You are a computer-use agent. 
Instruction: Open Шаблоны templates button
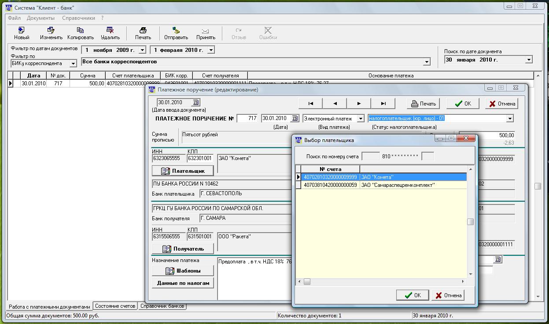point(183,271)
